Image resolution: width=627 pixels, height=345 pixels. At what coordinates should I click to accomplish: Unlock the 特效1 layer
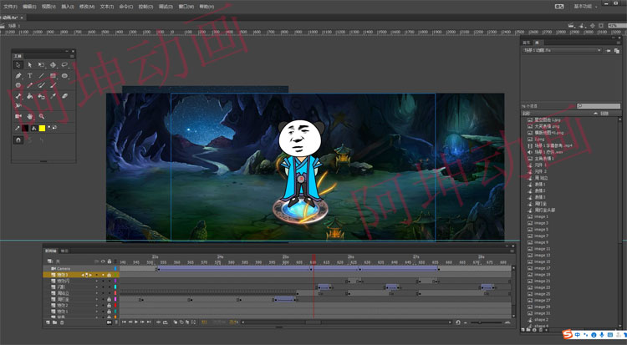click(109, 312)
